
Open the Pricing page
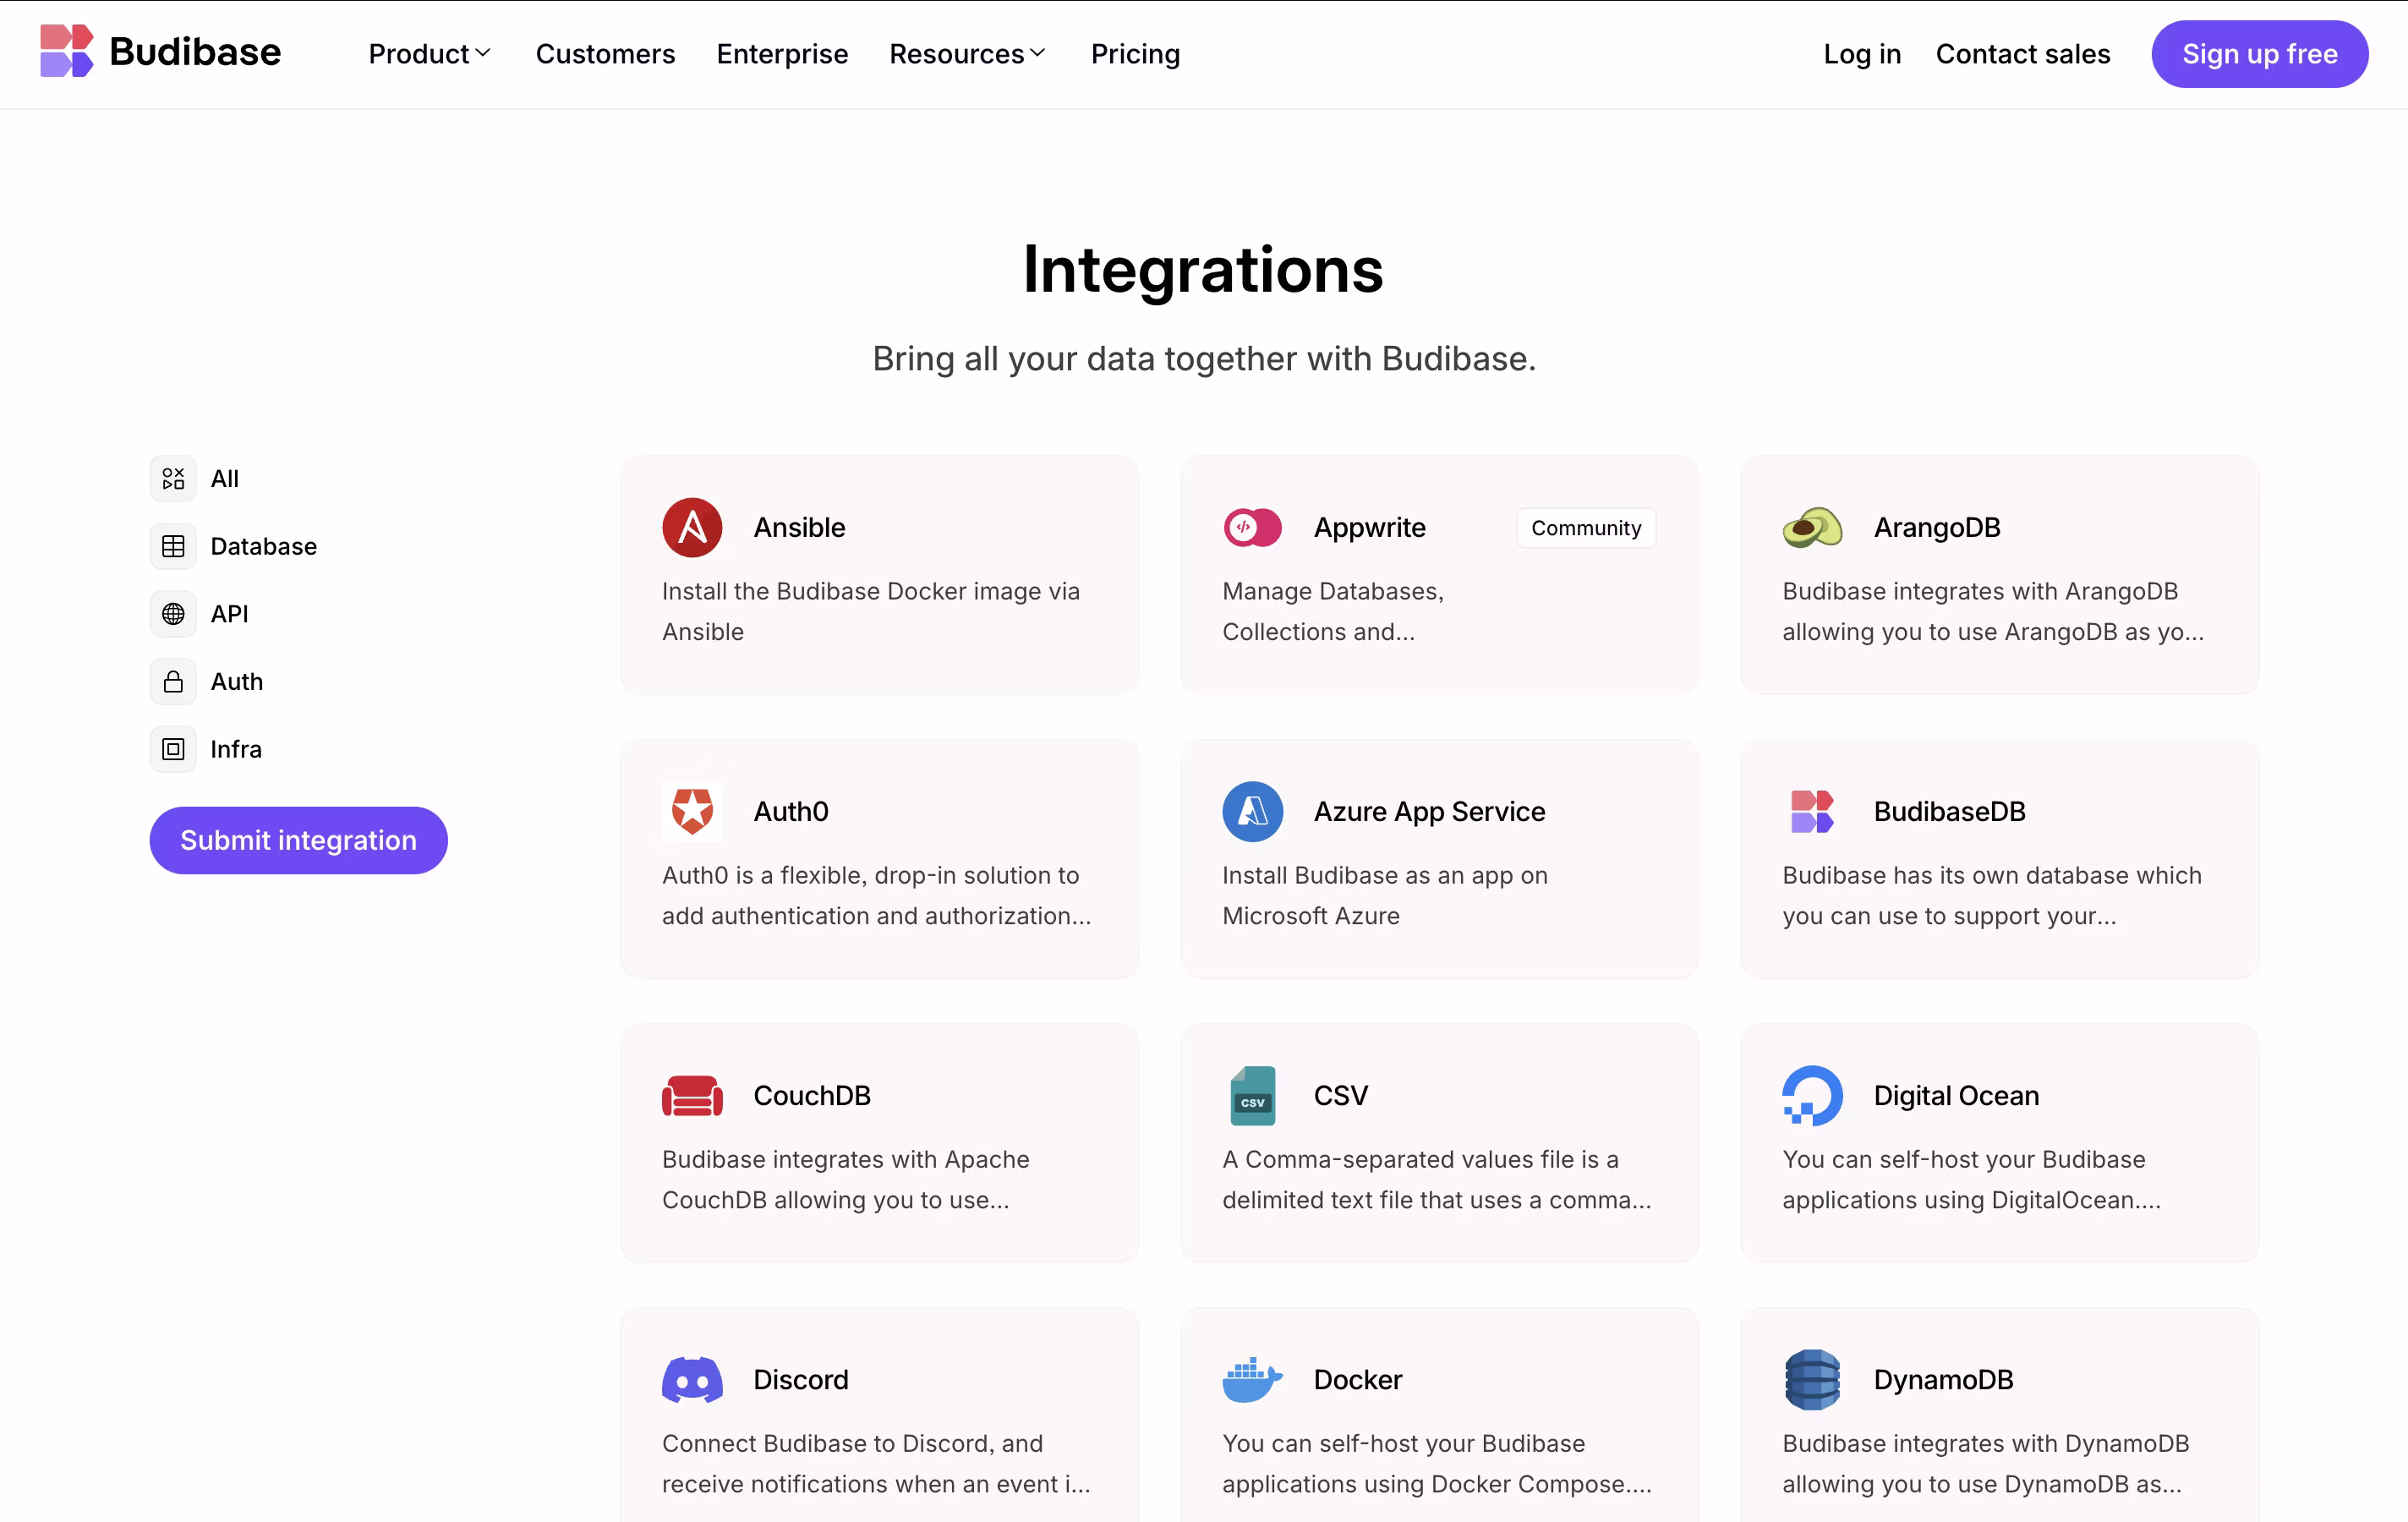click(1135, 54)
